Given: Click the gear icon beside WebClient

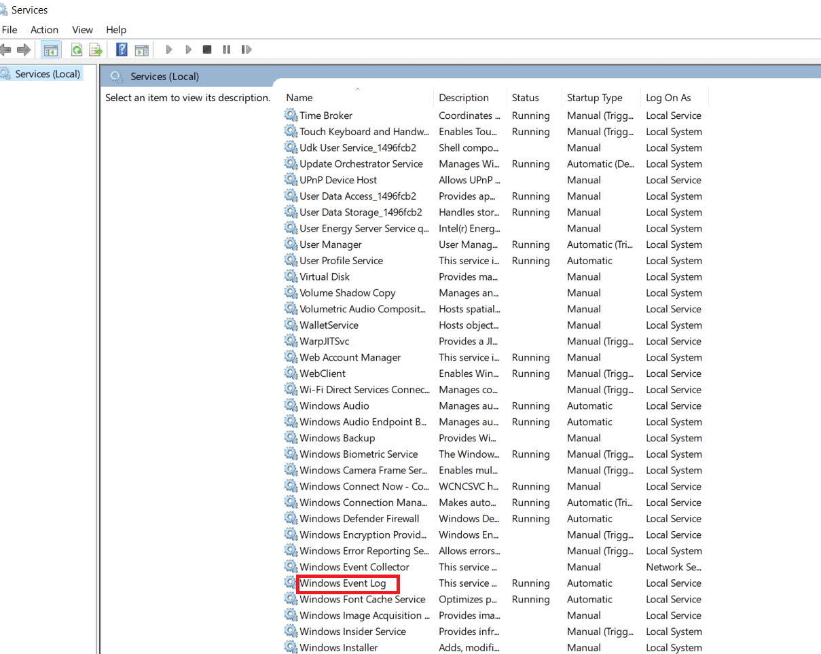Looking at the screenshot, I should tap(291, 374).
